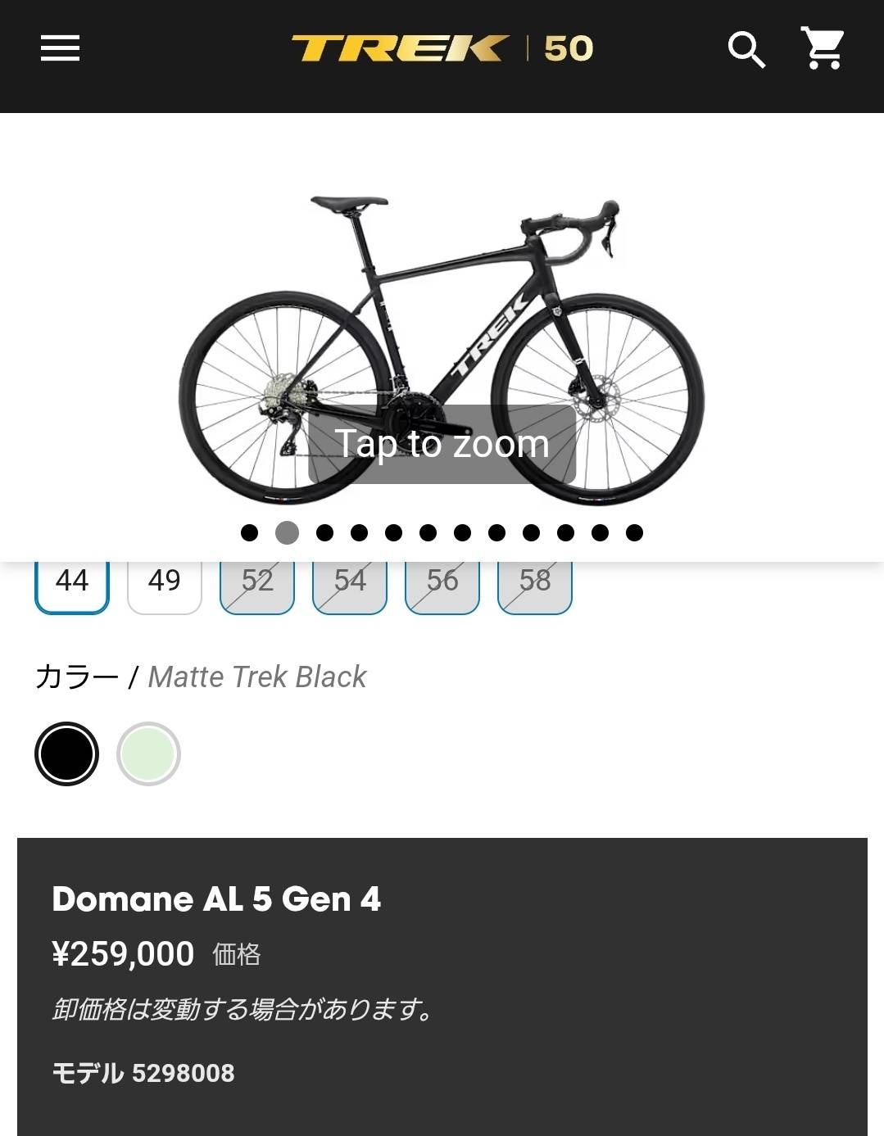The height and width of the screenshot is (1136, 884).
Task: Jump to last carousel image dot
Action: click(634, 533)
